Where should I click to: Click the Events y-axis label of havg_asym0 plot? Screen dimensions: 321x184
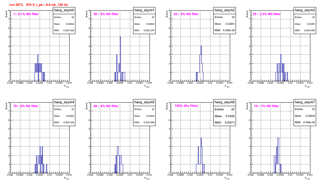[x=6, y=14]
